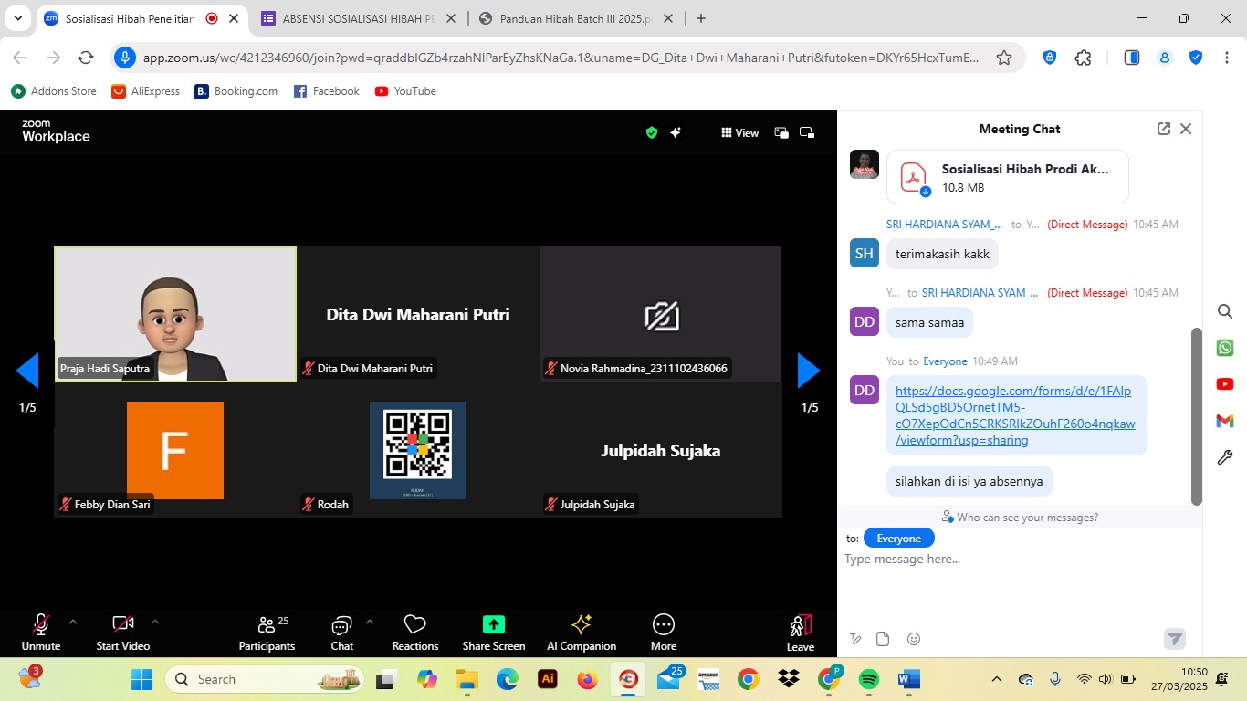
Task: Click the attach file icon in chat
Action: tap(883, 639)
